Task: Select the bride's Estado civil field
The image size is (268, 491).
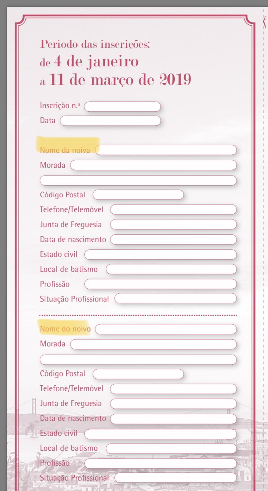Action: pyautogui.click(x=160, y=254)
